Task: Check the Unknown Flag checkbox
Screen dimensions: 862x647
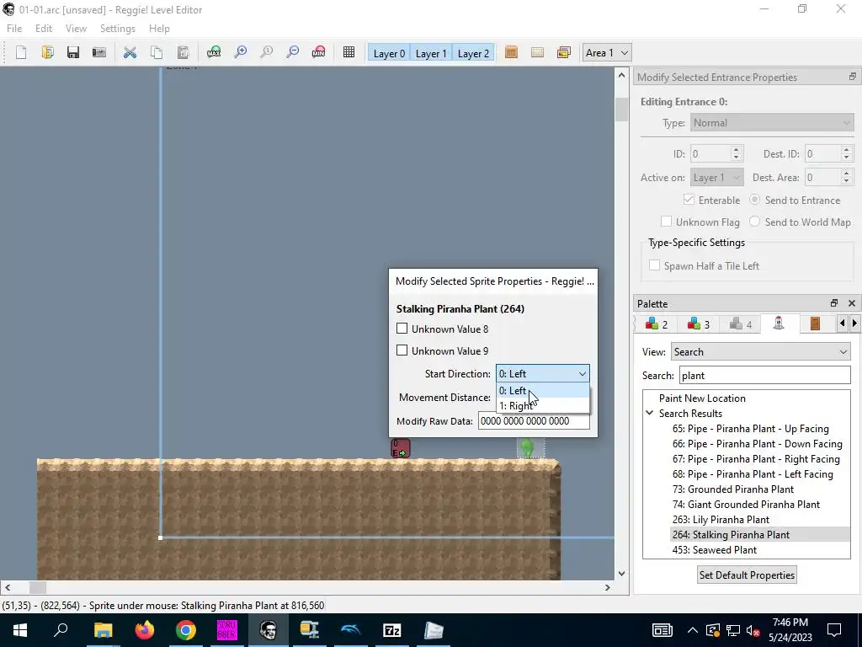Action: point(667,222)
